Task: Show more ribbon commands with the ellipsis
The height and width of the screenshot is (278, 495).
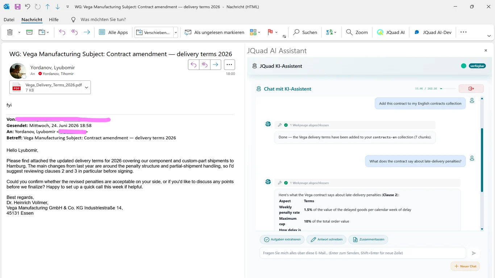Action: coord(463,32)
